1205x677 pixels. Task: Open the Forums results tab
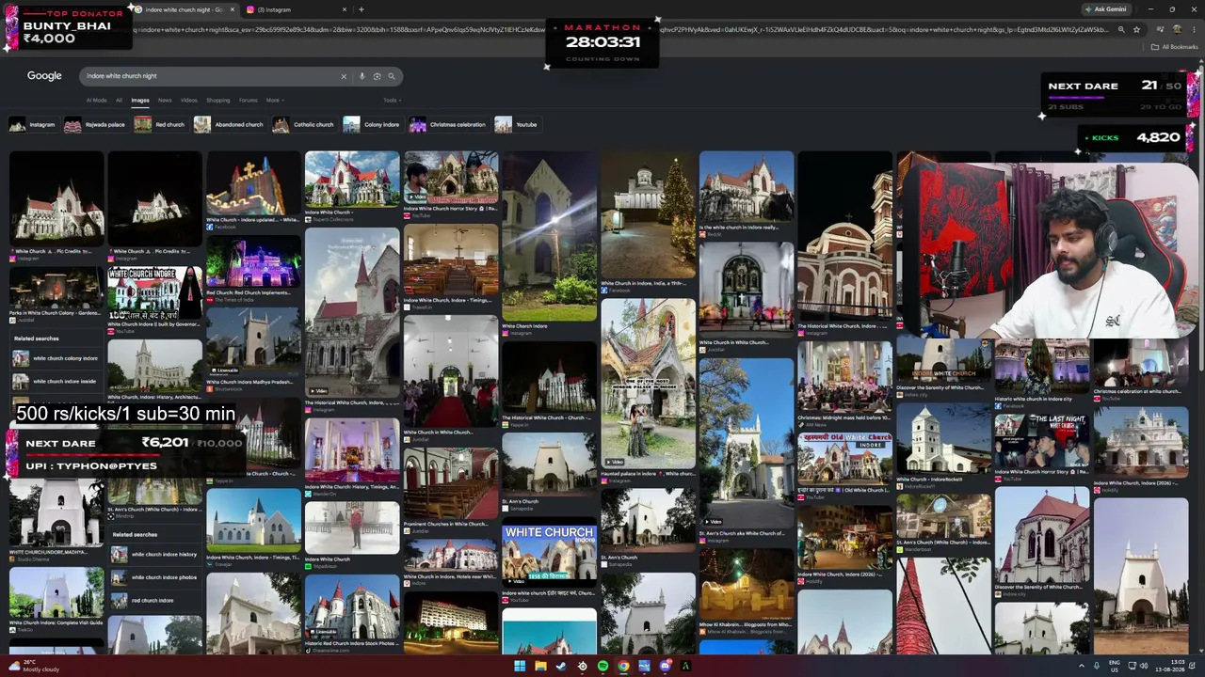tap(248, 100)
